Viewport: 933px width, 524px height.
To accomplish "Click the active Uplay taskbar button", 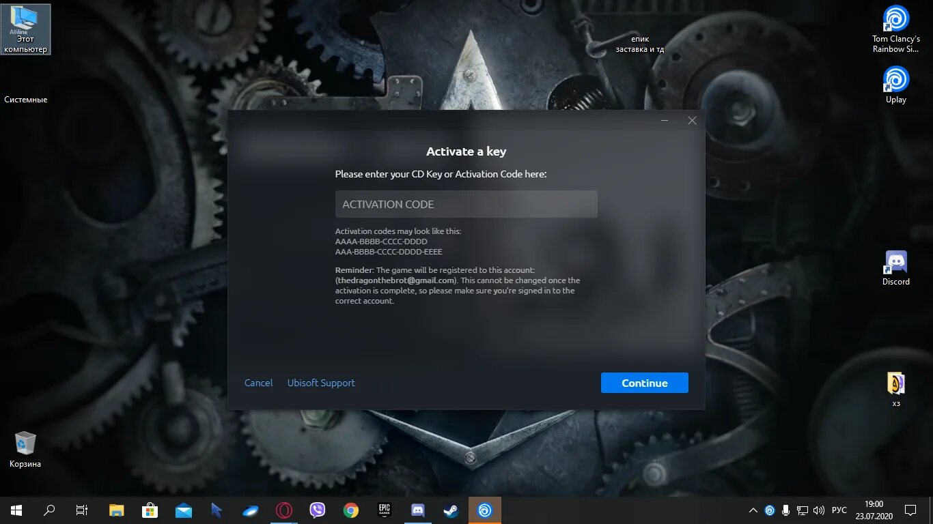I will click(x=485, y=510).
